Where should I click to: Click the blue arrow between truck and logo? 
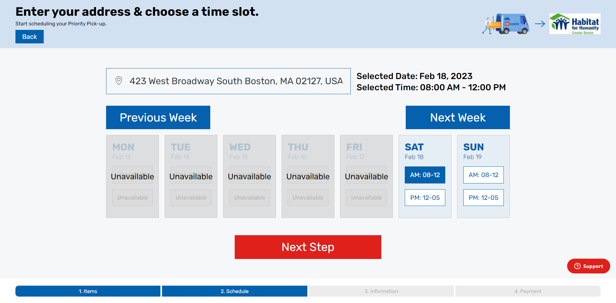click(540, 24)
